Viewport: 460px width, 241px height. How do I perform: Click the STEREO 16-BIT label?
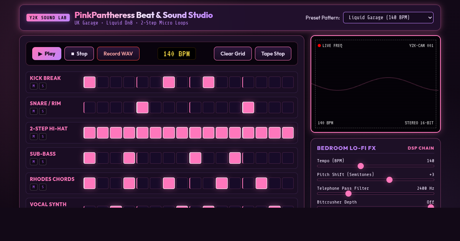click(x=419, y=123)
